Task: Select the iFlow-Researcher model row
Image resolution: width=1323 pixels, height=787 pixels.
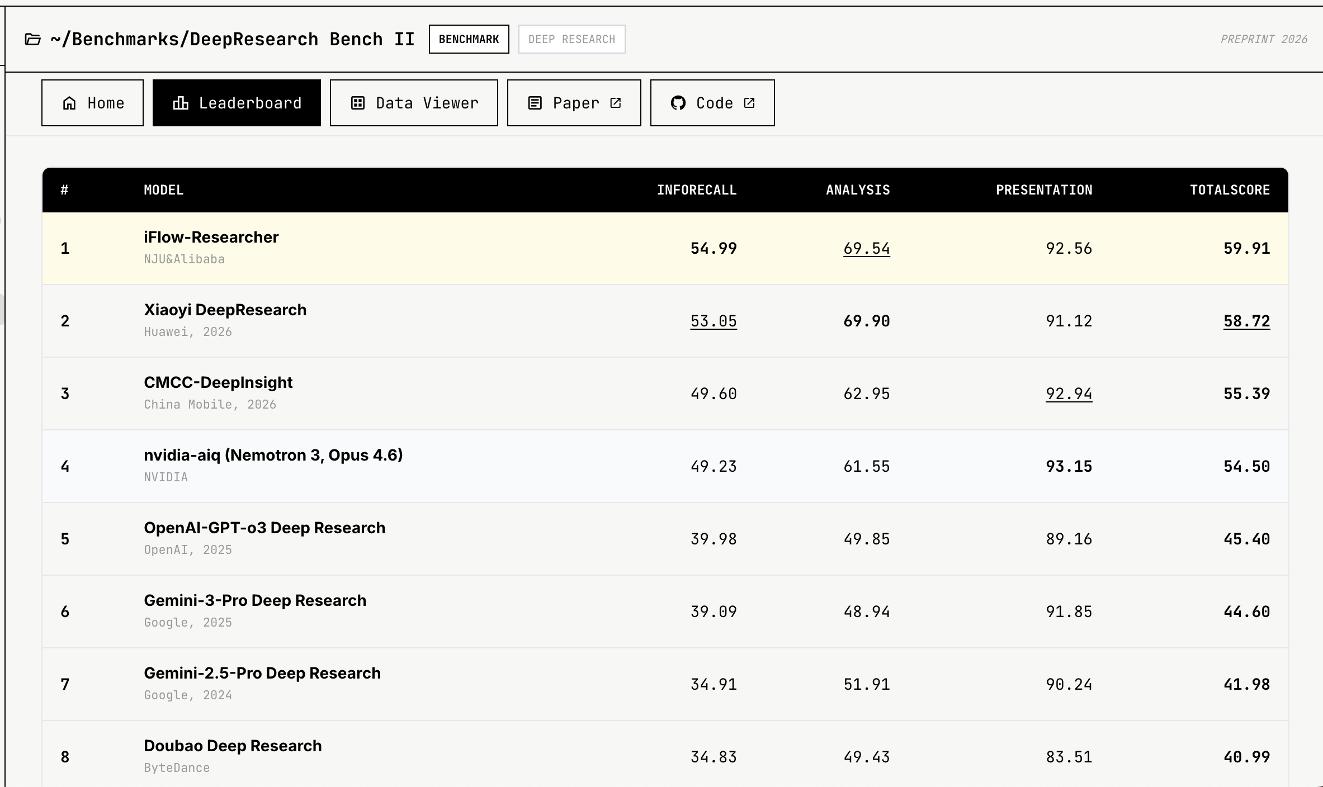Action: (x=665, y=248)
